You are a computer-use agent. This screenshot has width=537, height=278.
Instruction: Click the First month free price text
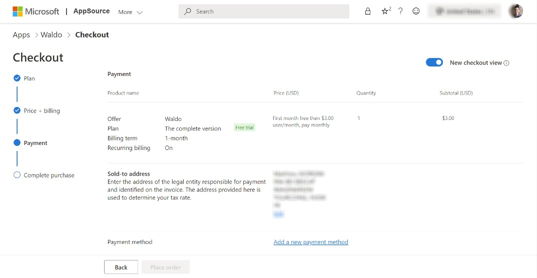tap(303, 121)
